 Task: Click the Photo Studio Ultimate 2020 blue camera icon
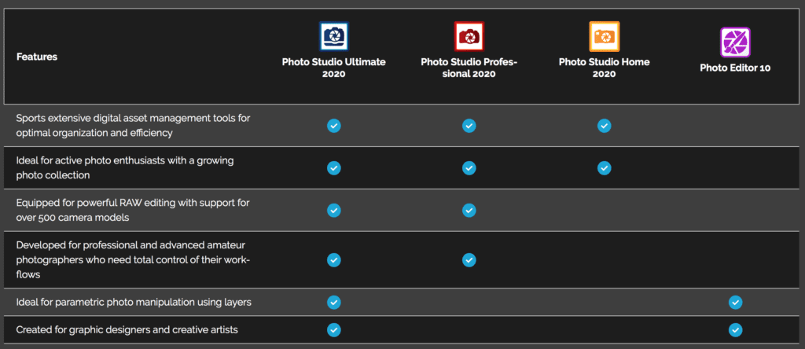333,36
